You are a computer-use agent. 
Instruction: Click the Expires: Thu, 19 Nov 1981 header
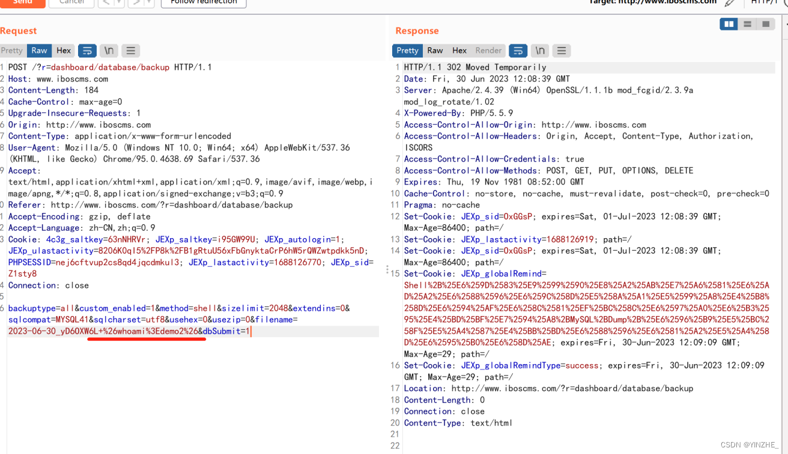[x=494, y=182]
